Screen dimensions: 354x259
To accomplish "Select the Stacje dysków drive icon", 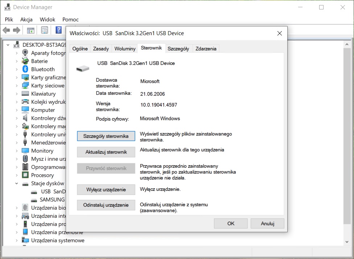I will [x=25, y=184].
